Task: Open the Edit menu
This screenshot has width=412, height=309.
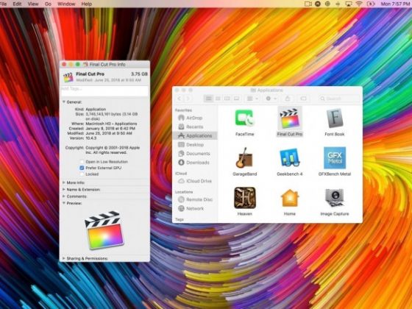Action: point(17,4)
